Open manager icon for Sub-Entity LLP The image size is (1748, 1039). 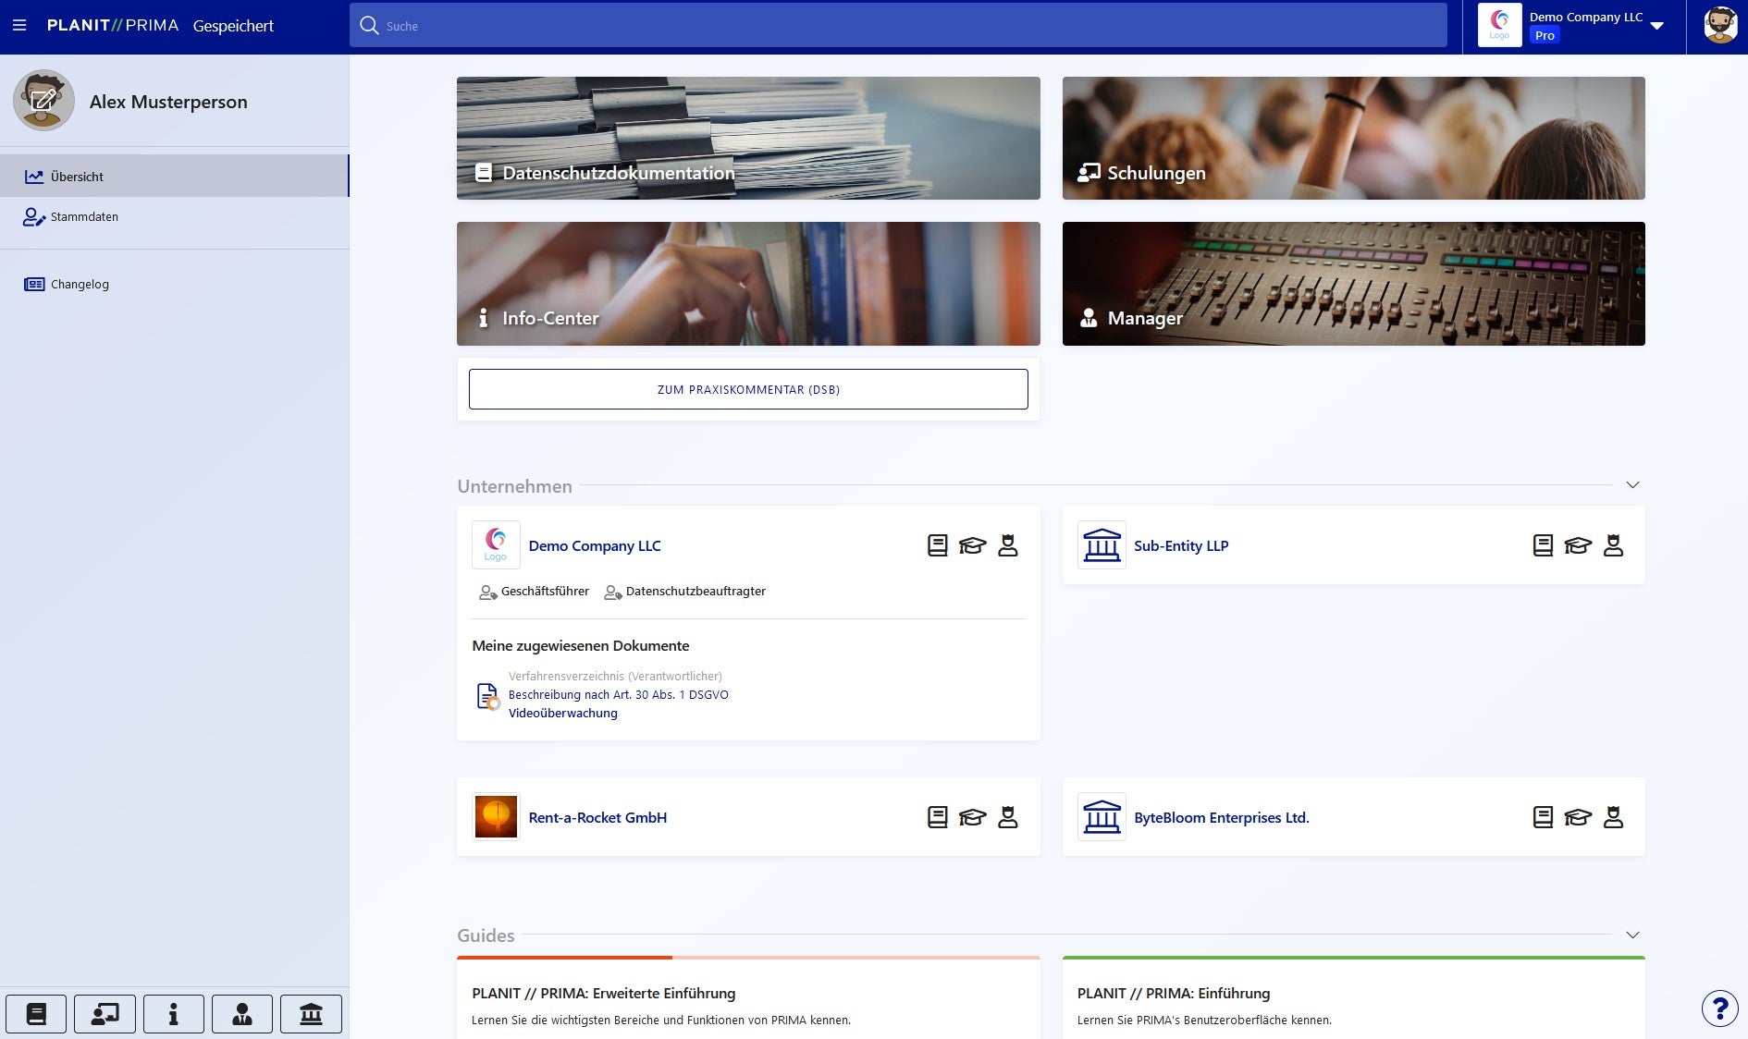1613,545
